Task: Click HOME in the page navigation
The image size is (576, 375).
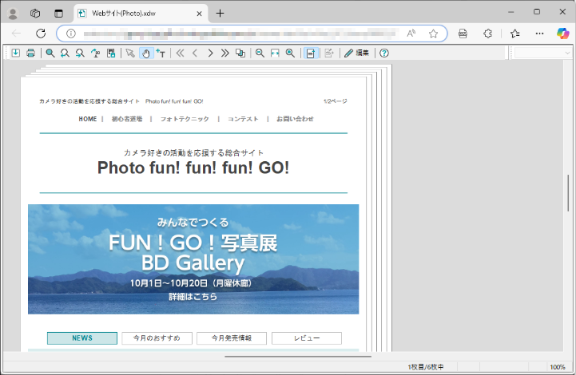Action: click(x=87, y=119)
